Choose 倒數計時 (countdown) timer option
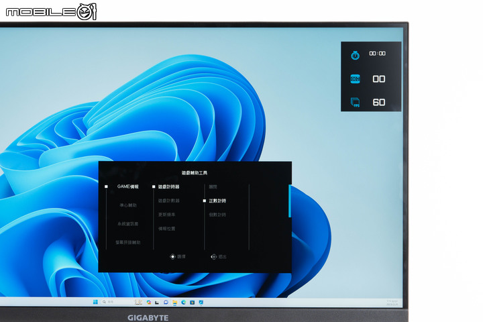The height and width of the screenshot is (322, 483). [217, 215]
